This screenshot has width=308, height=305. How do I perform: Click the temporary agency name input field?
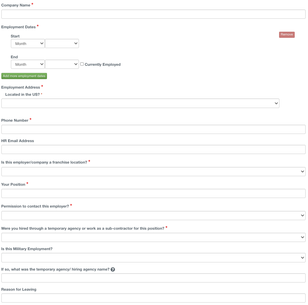point(153,278)
